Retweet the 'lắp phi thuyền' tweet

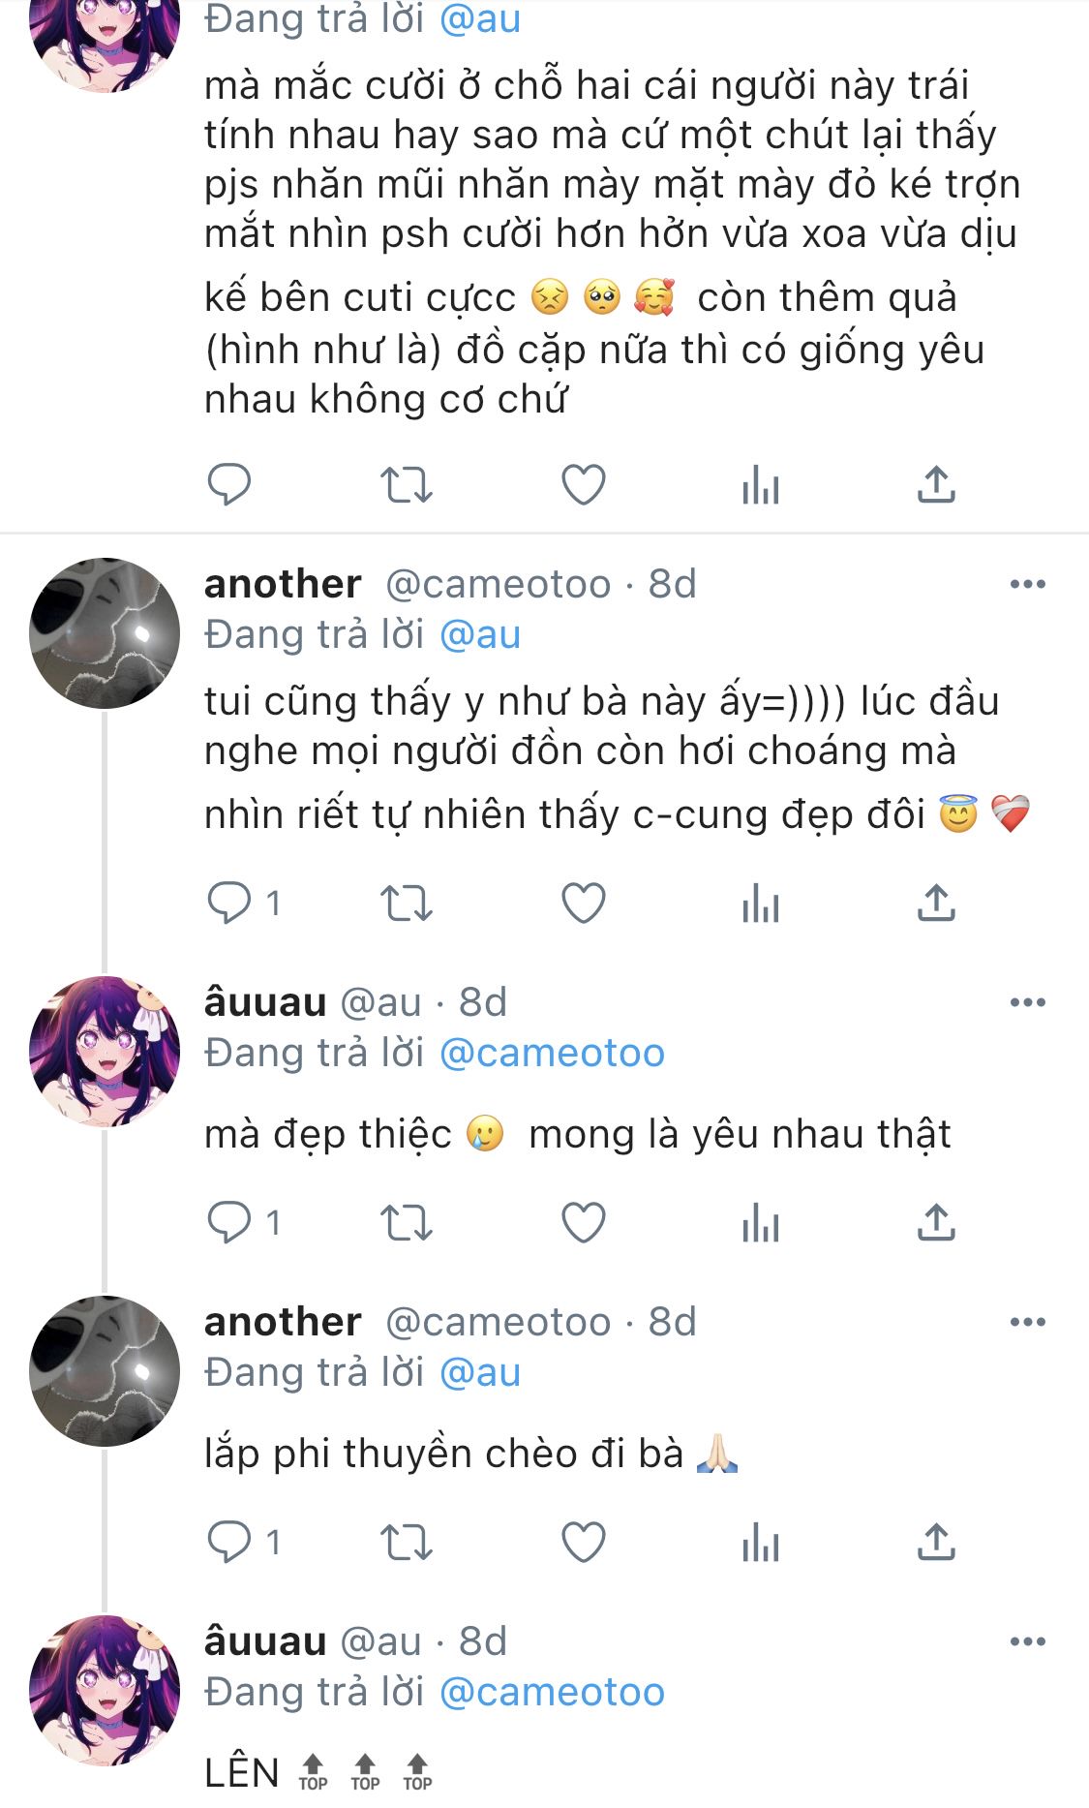click(406, 1542)
